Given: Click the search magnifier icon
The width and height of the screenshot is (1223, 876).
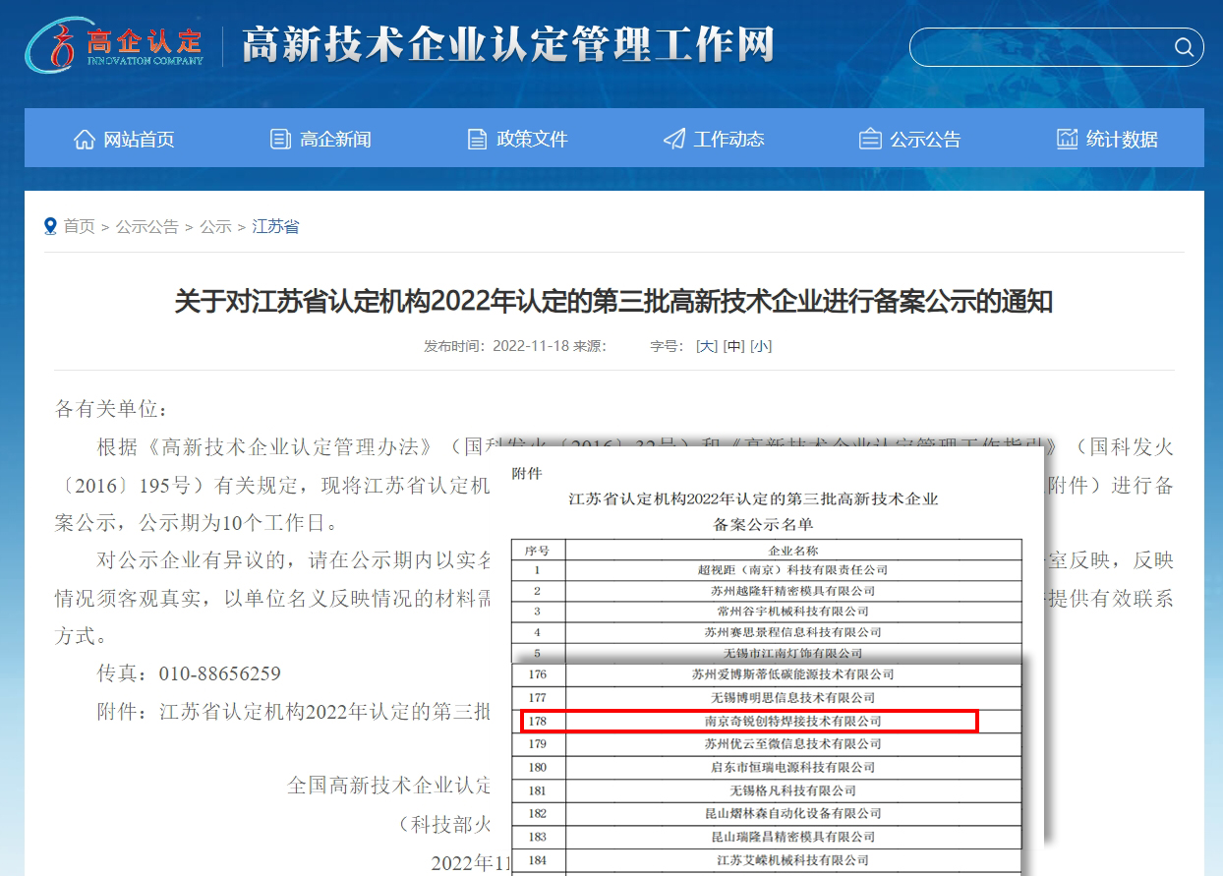Looking at the screenshot, I should (1184, 47).
